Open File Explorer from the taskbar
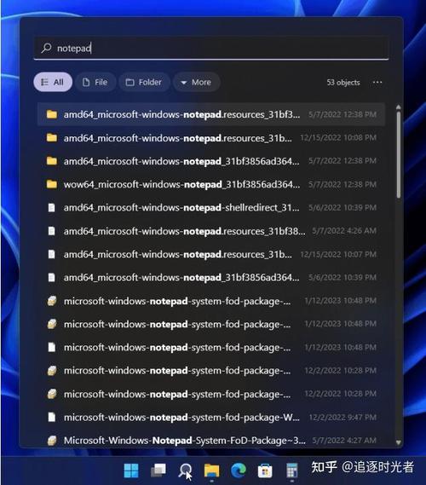This screenshot has height=485, width=426. click(x=212, y=471)
